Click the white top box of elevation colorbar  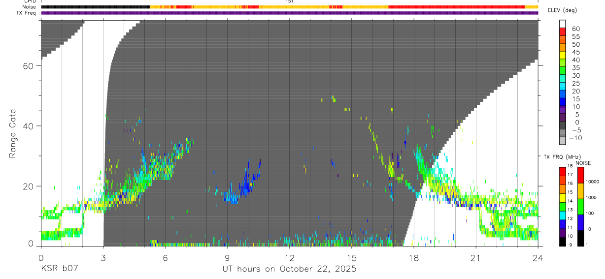click(x=562, y=24)
